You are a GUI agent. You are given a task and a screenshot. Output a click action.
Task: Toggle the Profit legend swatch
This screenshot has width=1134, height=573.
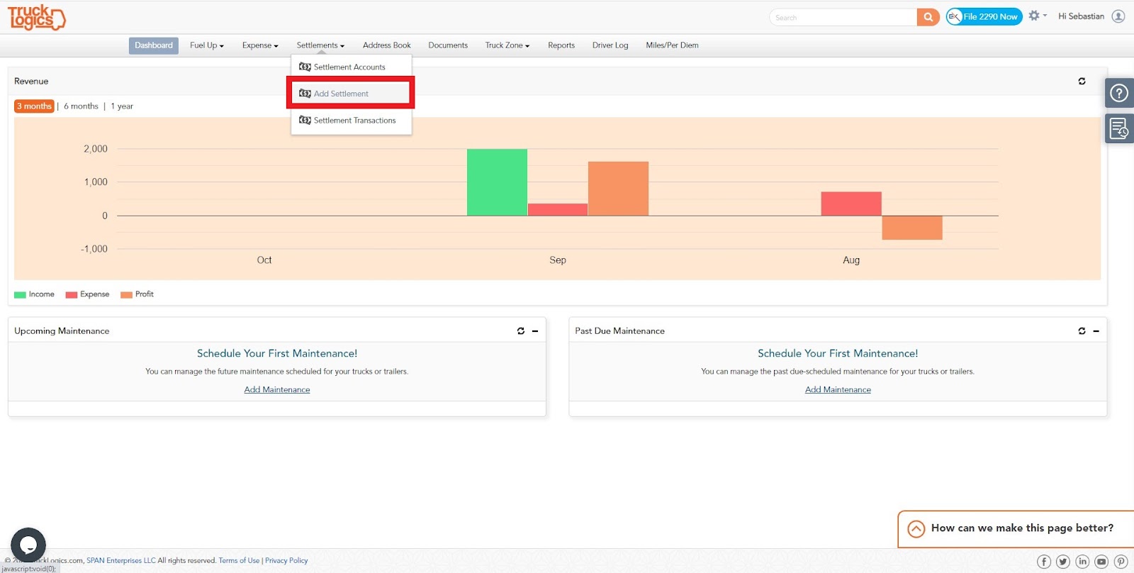tap(126, 295)
